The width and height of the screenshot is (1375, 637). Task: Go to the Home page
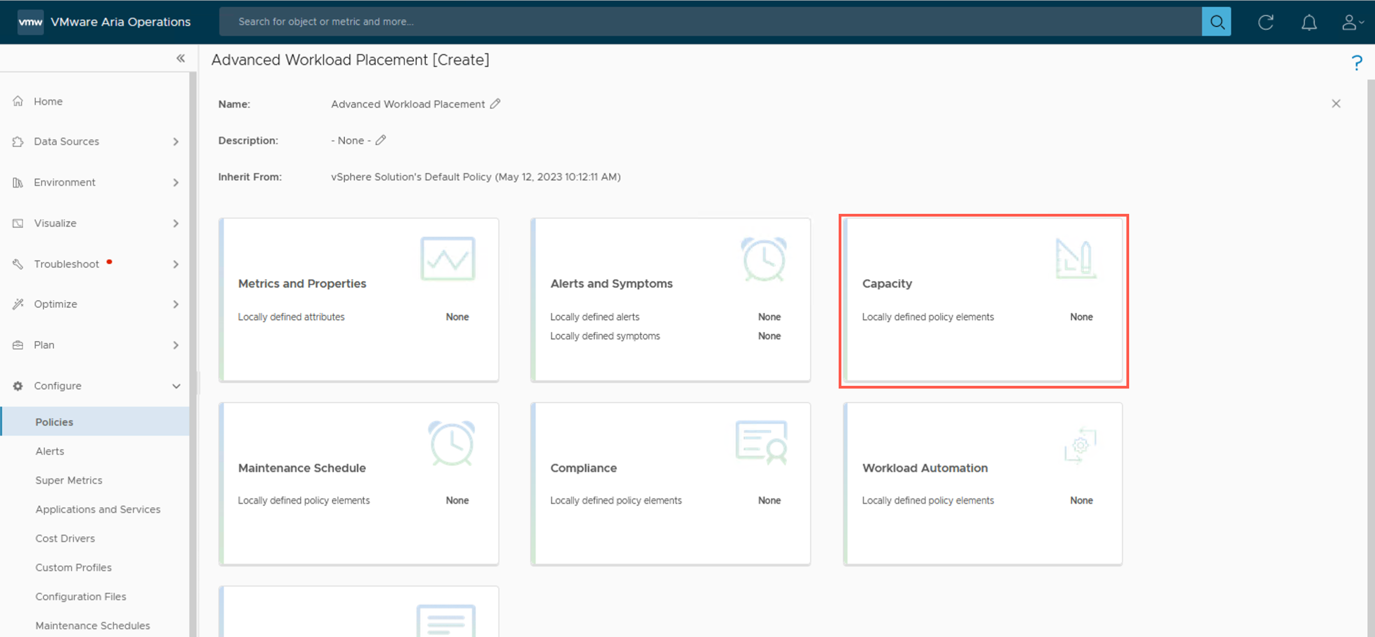(47, 101)
